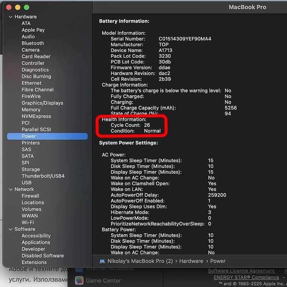287x287 pixels.
Task: Click the System Power Settings heading
Action: [128, 143]
